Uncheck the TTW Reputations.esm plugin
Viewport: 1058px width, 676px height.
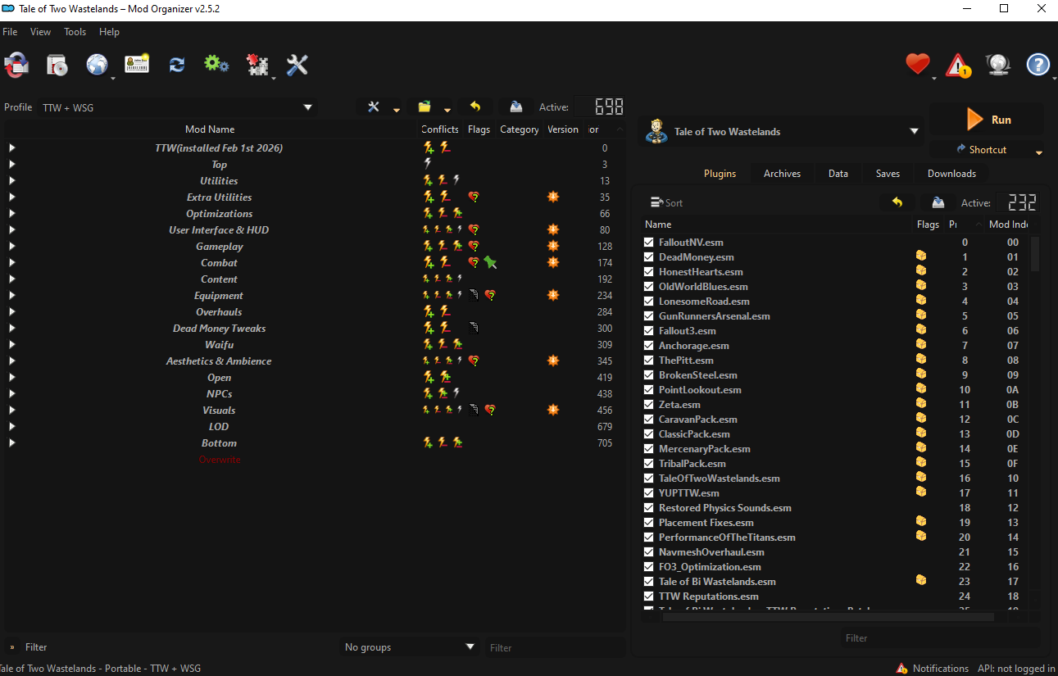pos(649,597)
